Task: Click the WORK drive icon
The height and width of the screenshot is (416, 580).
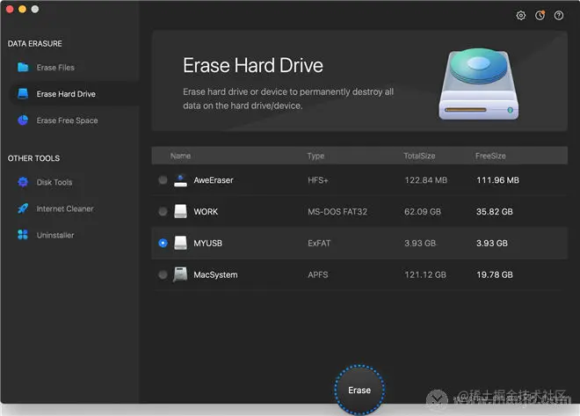Action: (180, 211)
